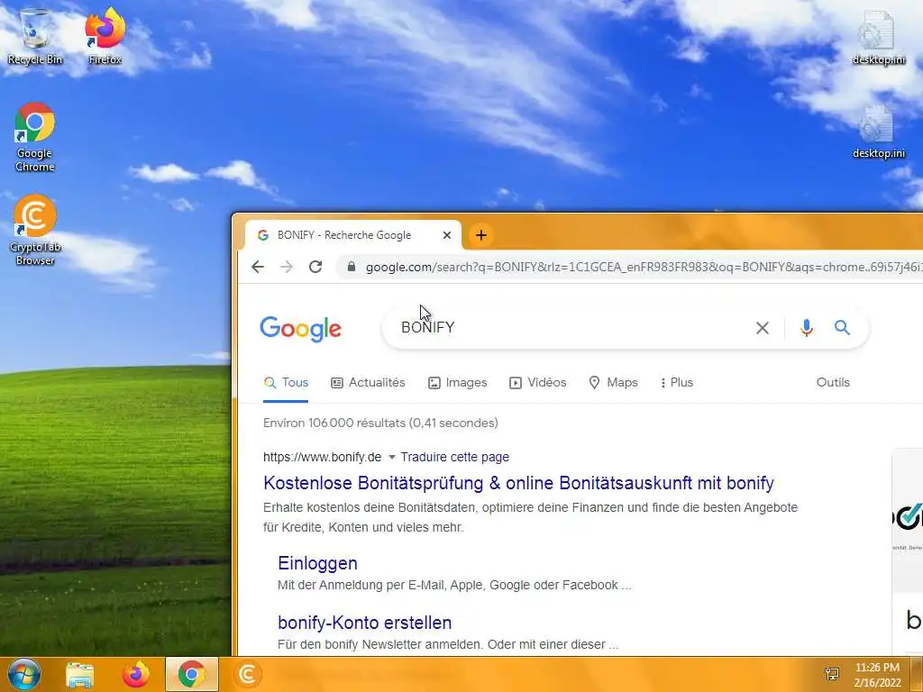Open the Recycle Bin desktop icon
The width and height of the screenshot is (923, 692).
(35, 35)
